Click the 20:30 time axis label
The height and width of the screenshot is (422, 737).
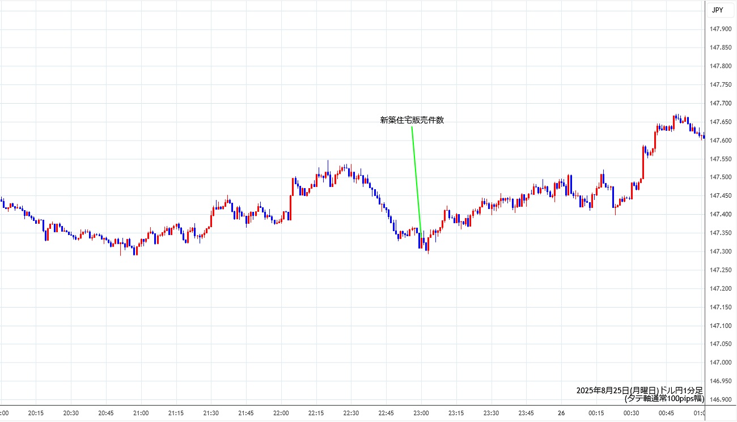coord(71,414)
